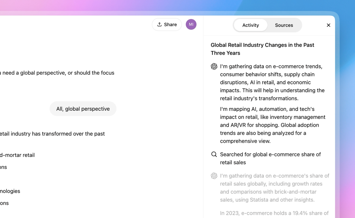Screen dimensions: 355x218
Task: Click the ChatGPT logo beside the first activity note
Action: tap(214, 66)
